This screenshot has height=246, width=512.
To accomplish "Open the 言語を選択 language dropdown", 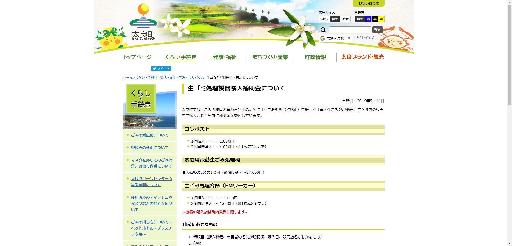I will click(335, 38).
